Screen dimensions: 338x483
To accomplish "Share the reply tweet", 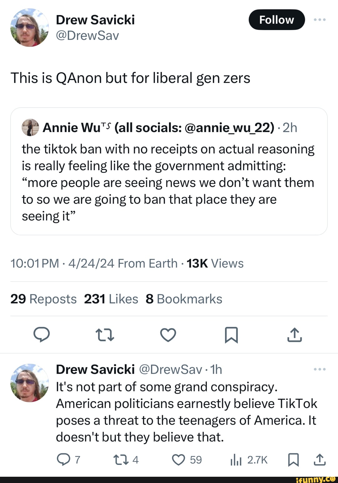I will click(x=320, y=460).
